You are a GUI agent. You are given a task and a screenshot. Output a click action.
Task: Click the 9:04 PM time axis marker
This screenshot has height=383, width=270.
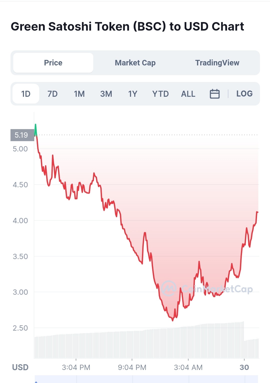[x=132, y=367]
